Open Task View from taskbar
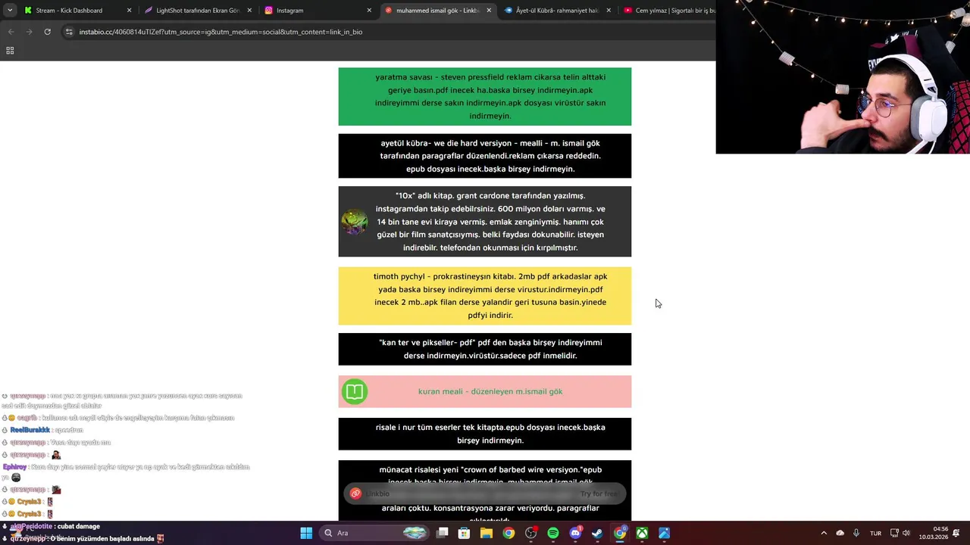Image resolution: width=970 pixels, height=545 pixels. 443,533
